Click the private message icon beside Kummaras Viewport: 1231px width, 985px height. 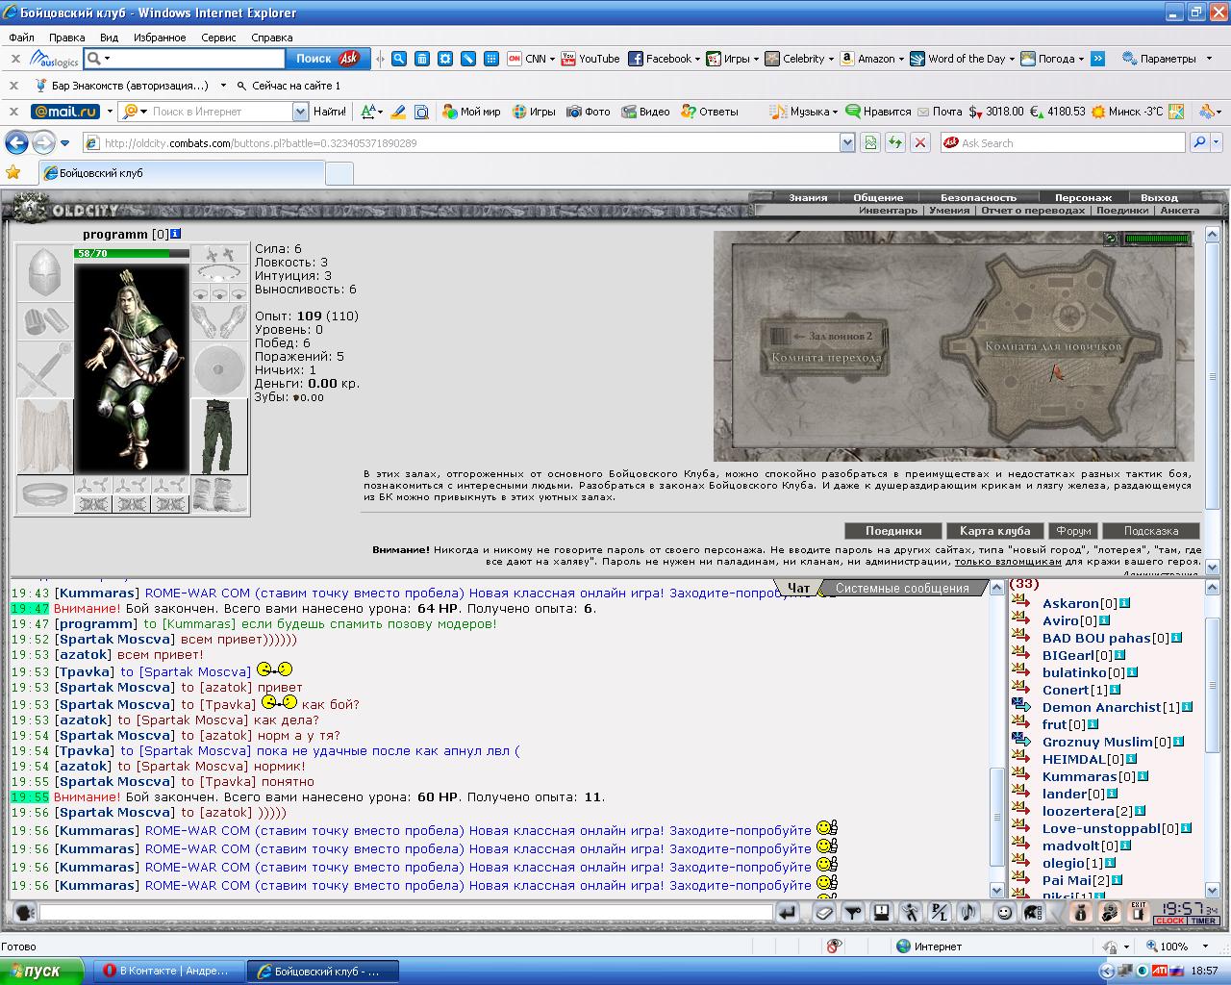coord(1020,776)
